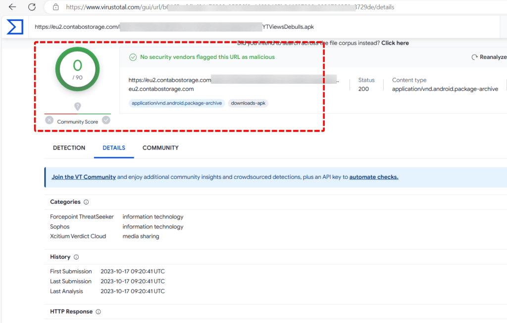
Task: Click the downloads-apk tag
Action: 248,103
